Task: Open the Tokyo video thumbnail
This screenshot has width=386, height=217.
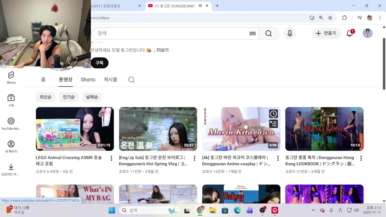Action: click(x=241, y=194)
